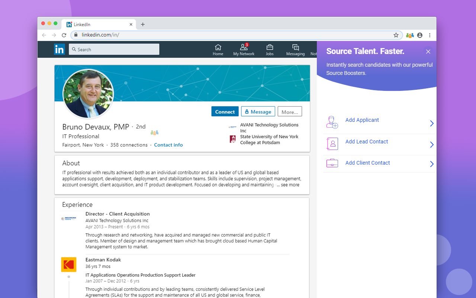Click the Experience section heading

pyautogui.click(x=77, y=205)
